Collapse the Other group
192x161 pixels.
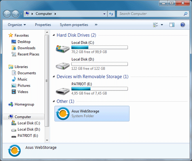tap(54, 101)
